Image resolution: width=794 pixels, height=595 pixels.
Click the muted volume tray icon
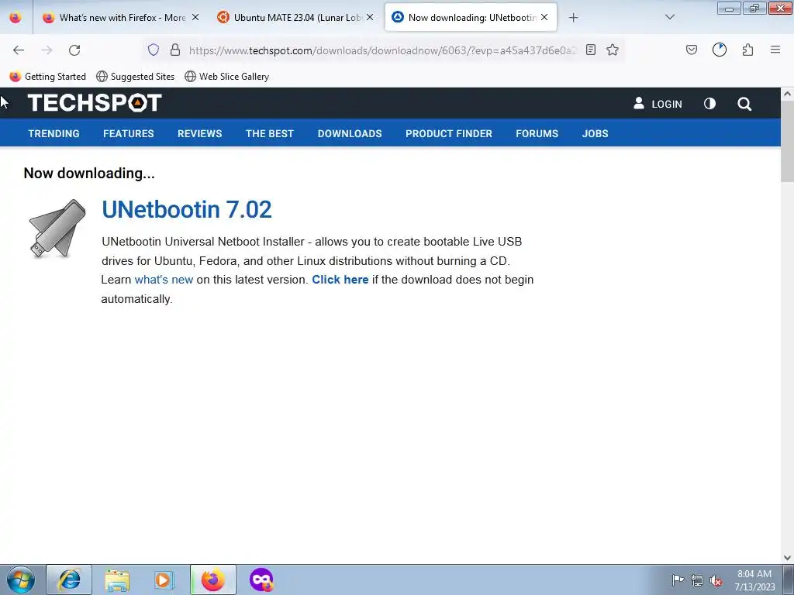coord(716,580)
